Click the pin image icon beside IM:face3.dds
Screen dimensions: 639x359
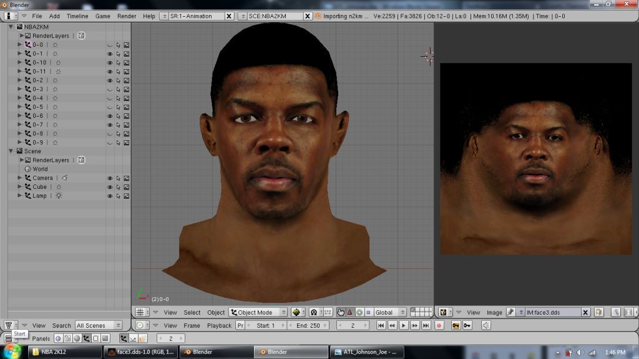(510, 312)
